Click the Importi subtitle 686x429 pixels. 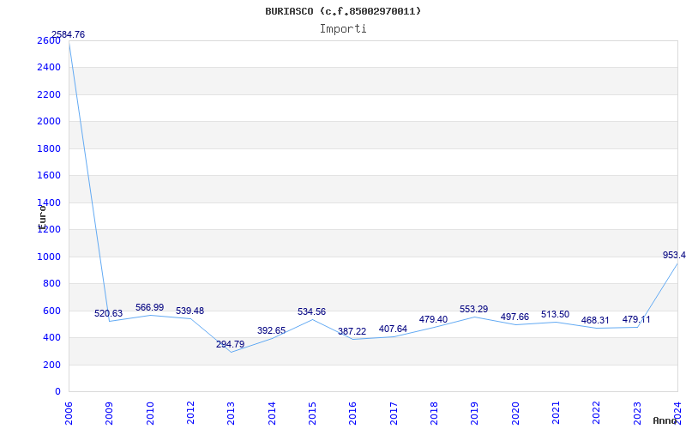343,29
